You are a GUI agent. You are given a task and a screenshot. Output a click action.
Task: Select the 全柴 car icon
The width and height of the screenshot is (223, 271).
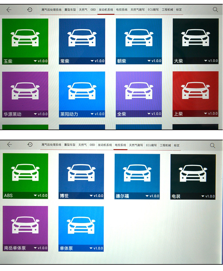[139, 91]
